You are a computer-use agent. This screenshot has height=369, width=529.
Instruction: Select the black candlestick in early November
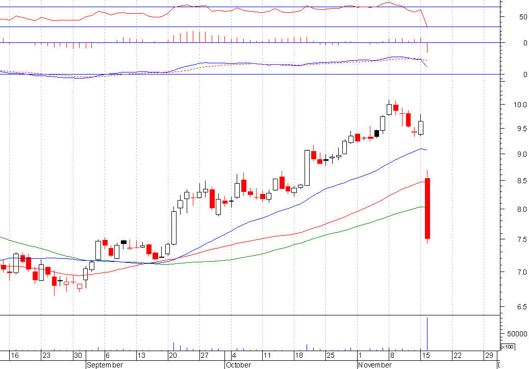pyautogui.click(x=376, y=133)
